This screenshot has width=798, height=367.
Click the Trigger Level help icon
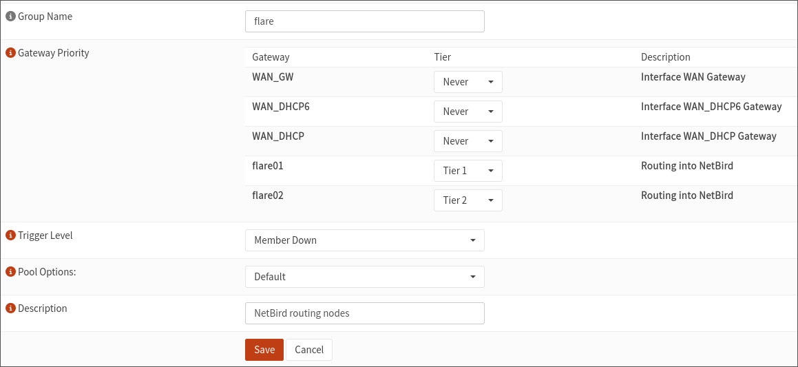coord(10,235)
